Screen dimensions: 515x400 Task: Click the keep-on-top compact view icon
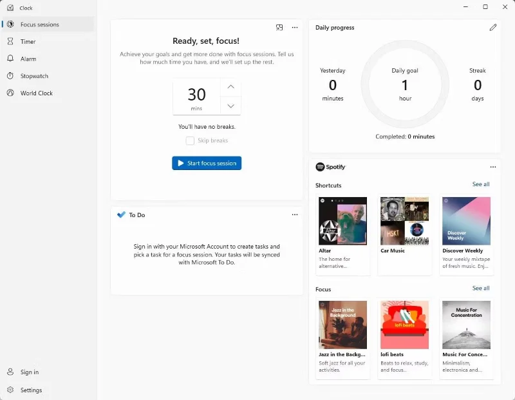click(x=279, y=28)
